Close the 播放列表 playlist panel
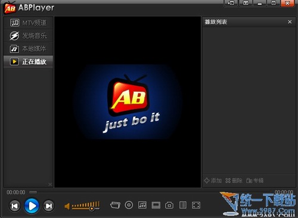The width and height of the screenshot is (298, 218). (x=290, y=22)
